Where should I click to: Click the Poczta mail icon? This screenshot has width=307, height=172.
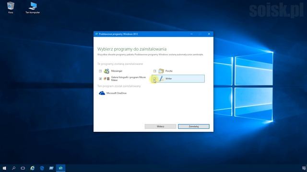point(161,71)
